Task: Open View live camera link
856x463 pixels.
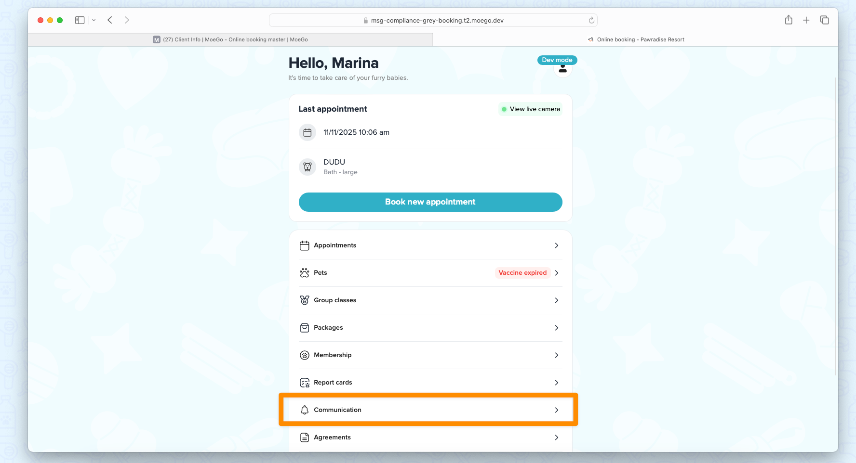Action: pos(531,109)
